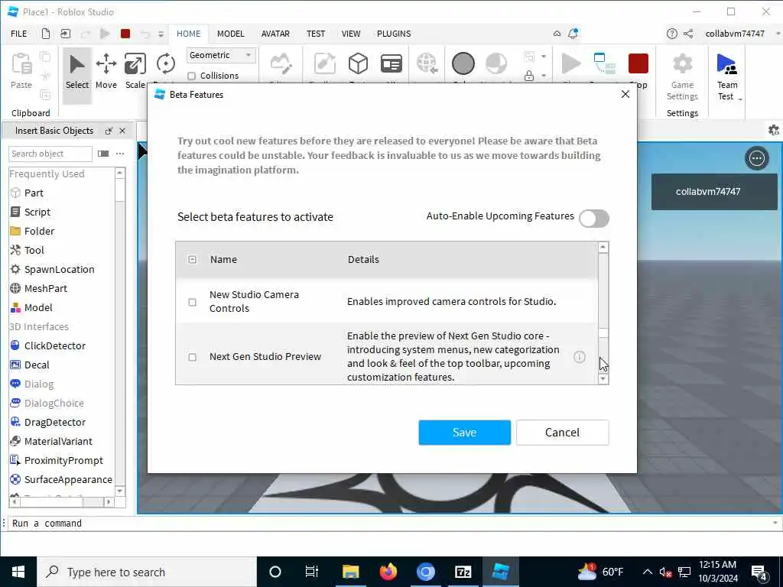The width and height of the screenshot is (783, 587).
Task: Click the collabvm74747 player label in viewport
Action: (714, 192)
